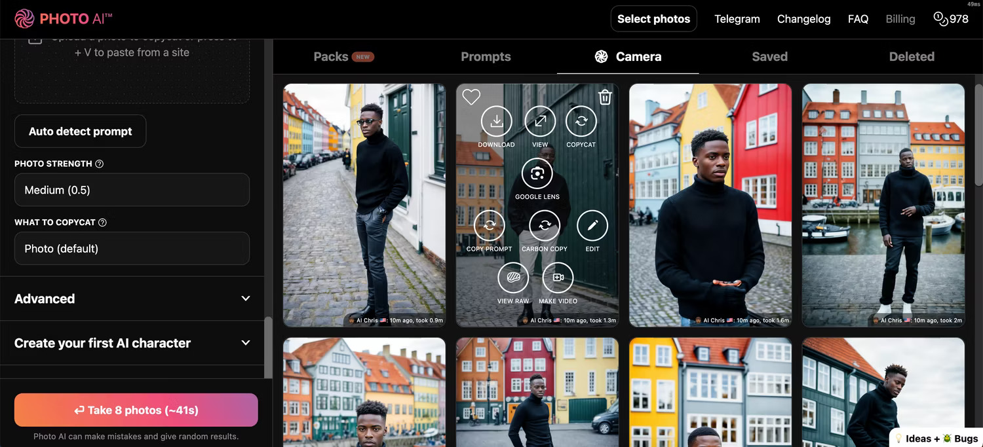
Task: Toggle the heart favorite on hovered photo
Action: click(471, 97)
